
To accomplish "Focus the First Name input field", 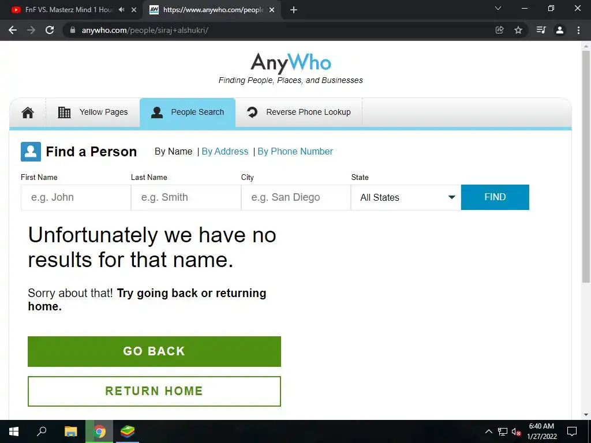I will [x=76, y=197].
